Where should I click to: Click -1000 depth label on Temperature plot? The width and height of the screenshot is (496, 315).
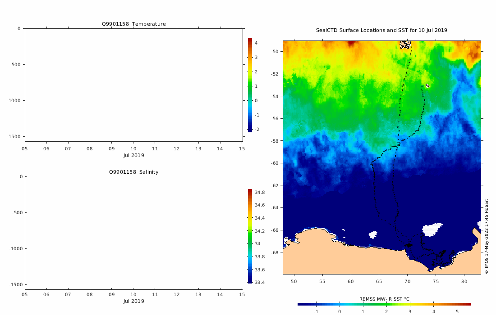[x=14, y=101]
